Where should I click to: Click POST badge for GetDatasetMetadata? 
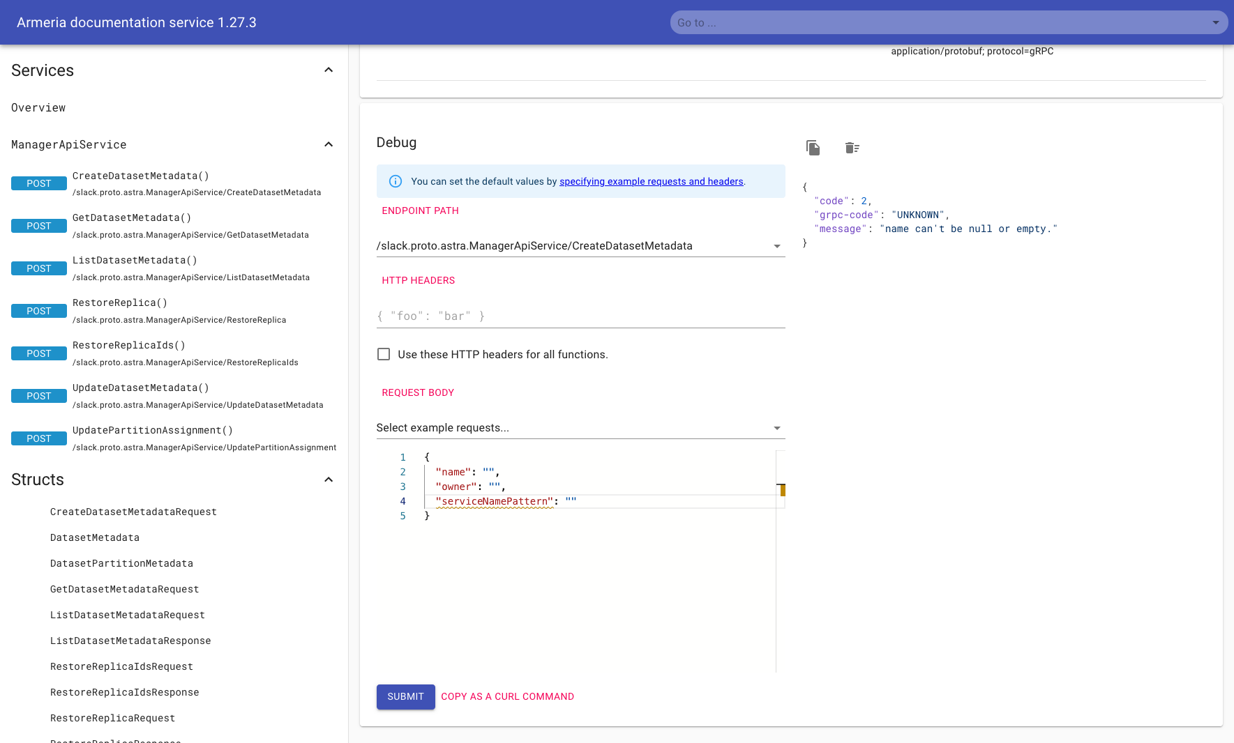(x=39, y=226)
